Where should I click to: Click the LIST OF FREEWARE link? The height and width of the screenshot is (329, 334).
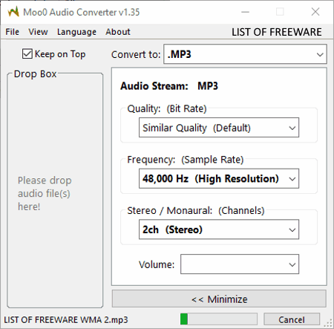pyautogui.click(x=277, y=32)
